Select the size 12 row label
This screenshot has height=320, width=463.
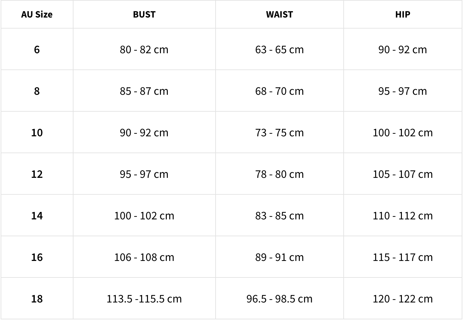(x=37, y=174)
